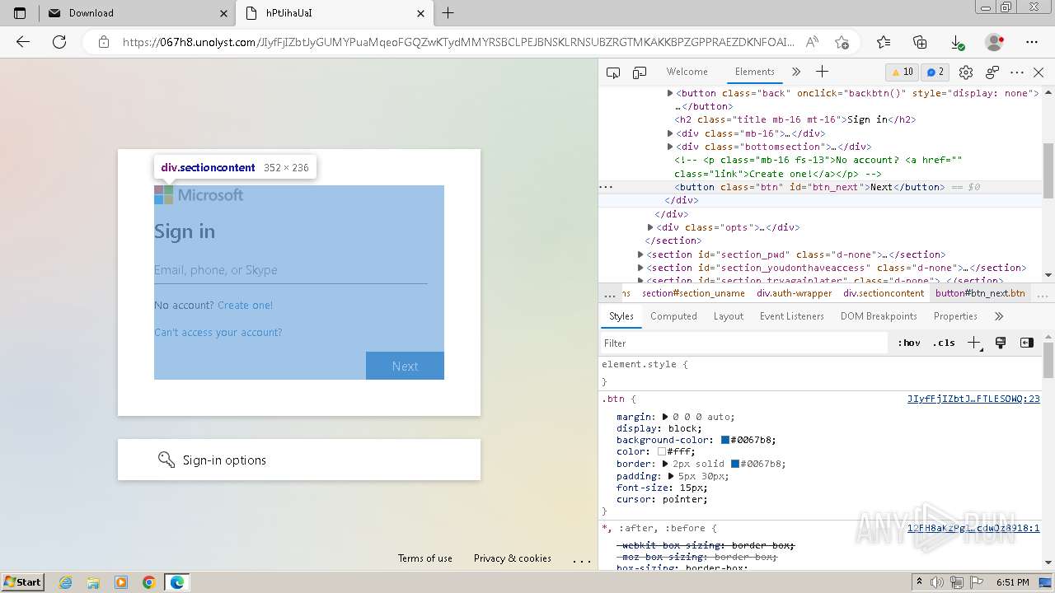Open the browser profile avatar
This screenshot has height=593, width=1055.
[x=995, y=42]
